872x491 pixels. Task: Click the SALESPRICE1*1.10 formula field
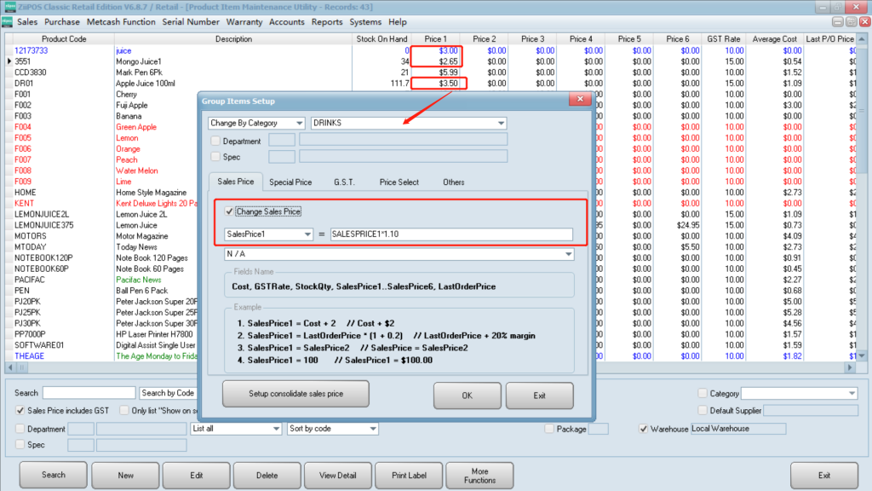[451, 234]
